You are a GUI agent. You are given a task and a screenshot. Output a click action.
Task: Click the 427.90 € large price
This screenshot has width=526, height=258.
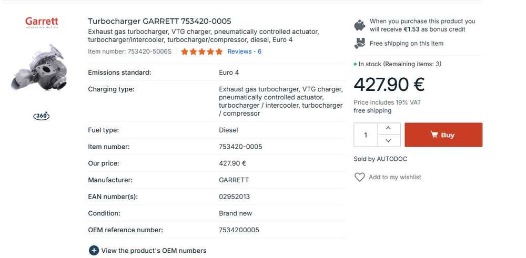pos(389,84)
